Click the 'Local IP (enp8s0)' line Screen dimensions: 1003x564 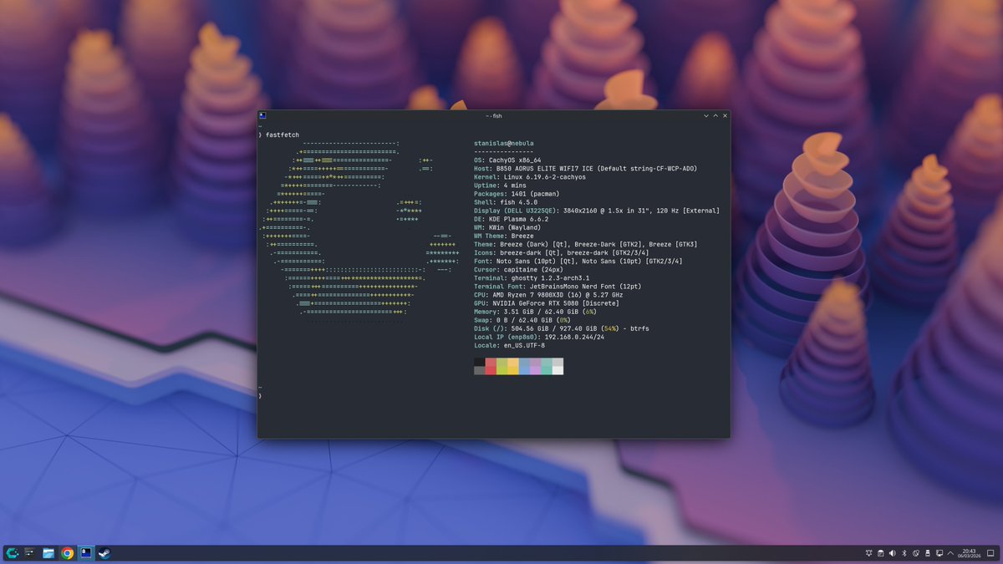tap(539, 337)
